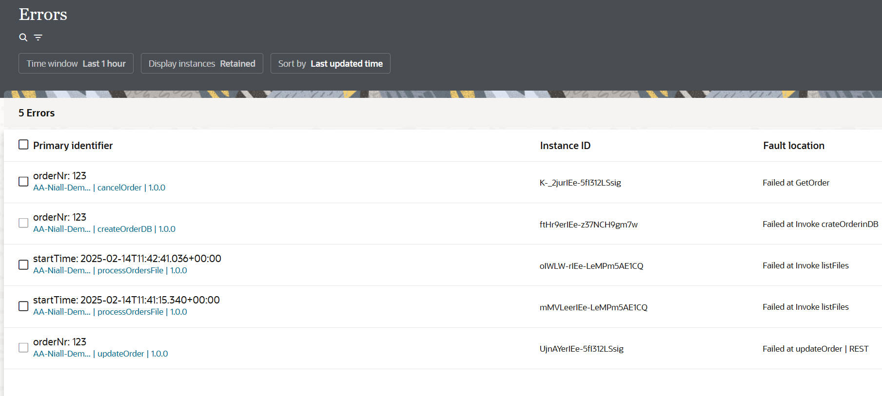
Task: Open the createOrderDB integration link
Action: tap(124, 229)
